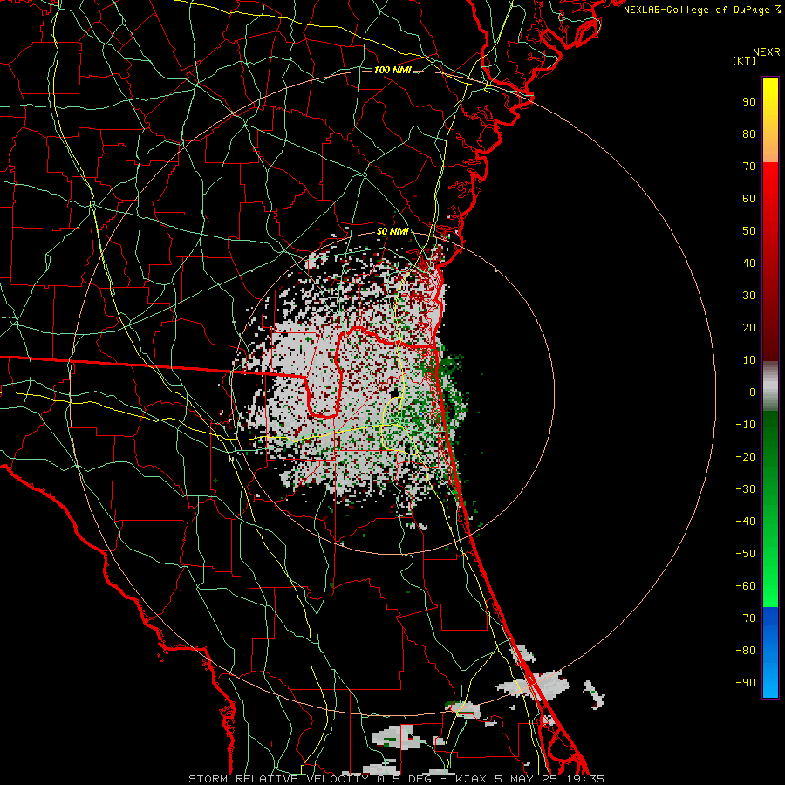Click the [KT] units label

click(744, 60)
